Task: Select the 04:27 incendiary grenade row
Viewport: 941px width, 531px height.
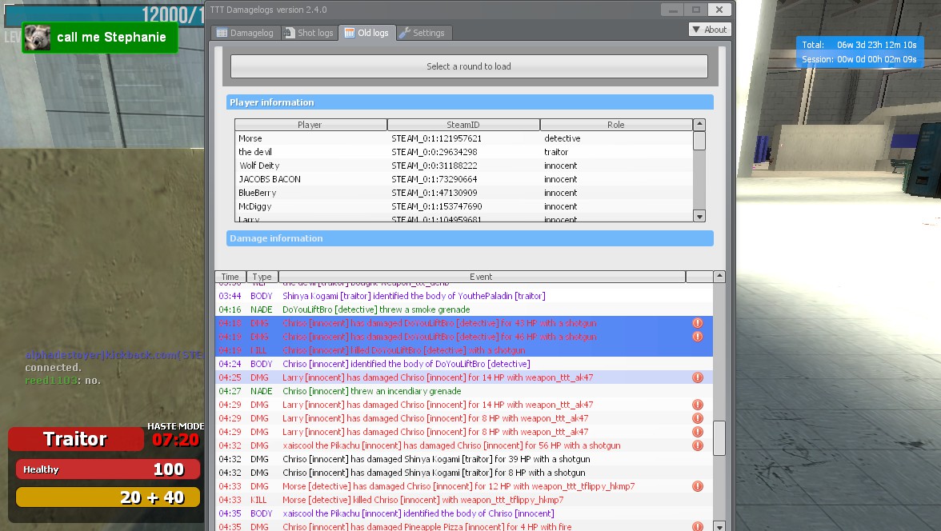Action: [x=464, y=391]
